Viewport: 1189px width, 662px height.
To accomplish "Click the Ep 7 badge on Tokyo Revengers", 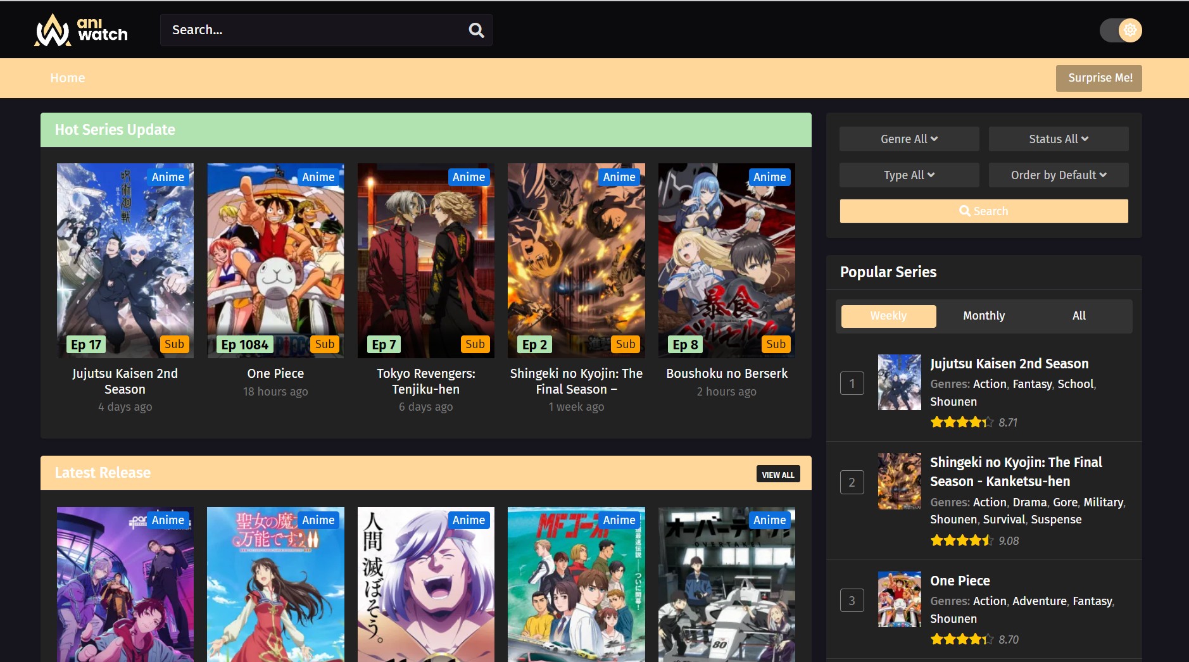I will point(384,344).
